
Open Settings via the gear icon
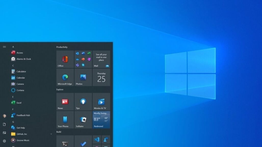coord(4,141)
